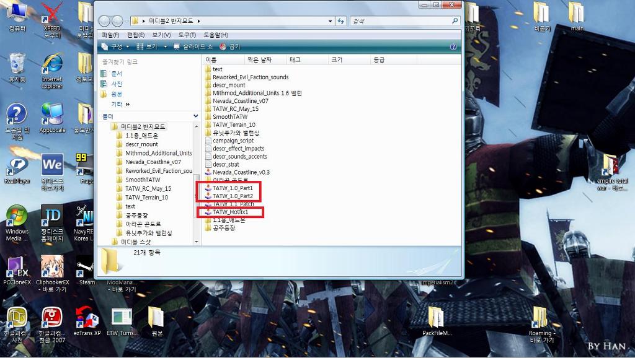Screen dimensions: 635x358
Task: Open 한글과컴퓨터 한글 2007 icon
Action: click(x=52, y=325)
